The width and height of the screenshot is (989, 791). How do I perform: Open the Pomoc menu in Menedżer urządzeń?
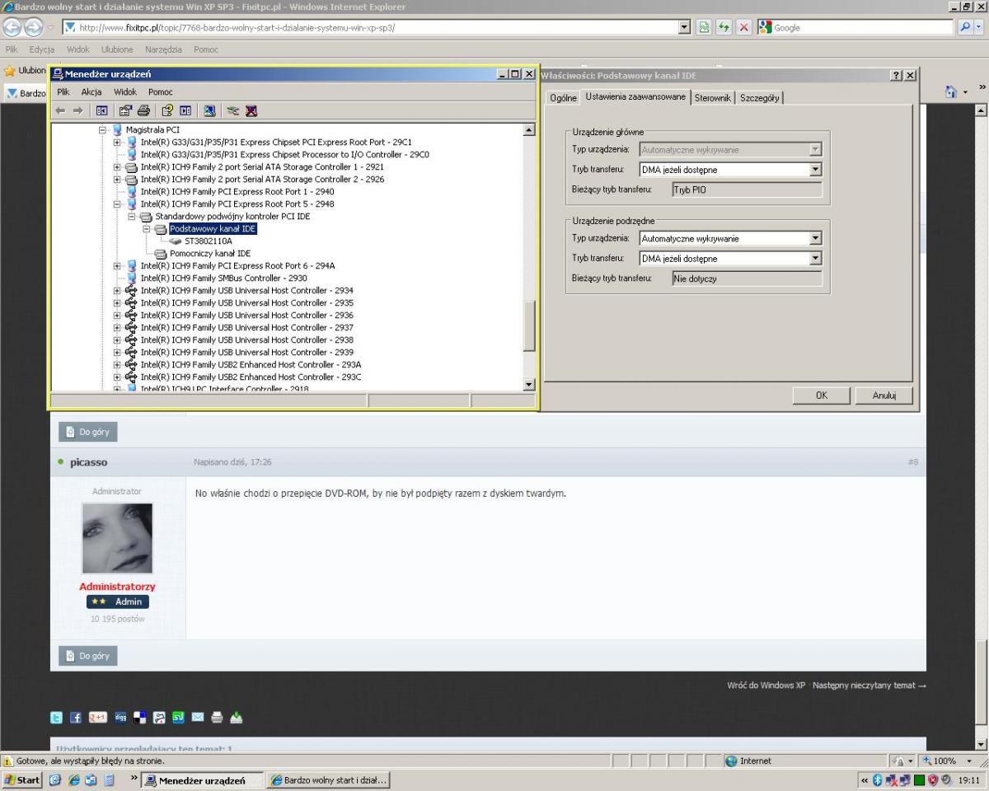[x=161, y=92]
